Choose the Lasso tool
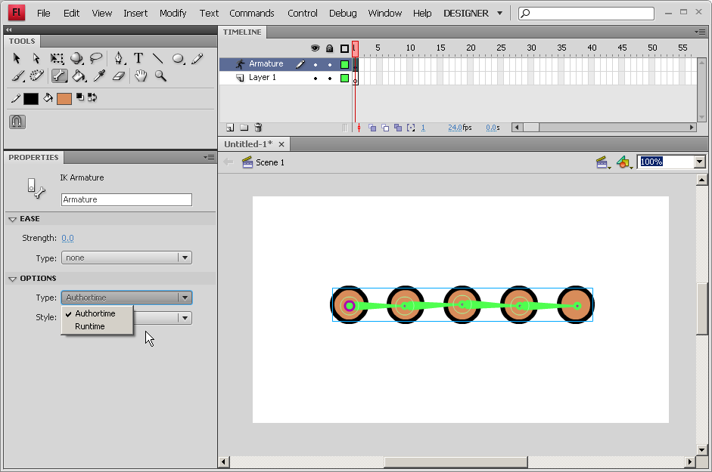 [96, 58]
